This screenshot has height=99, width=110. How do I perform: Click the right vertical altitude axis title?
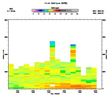click(106, 54)
